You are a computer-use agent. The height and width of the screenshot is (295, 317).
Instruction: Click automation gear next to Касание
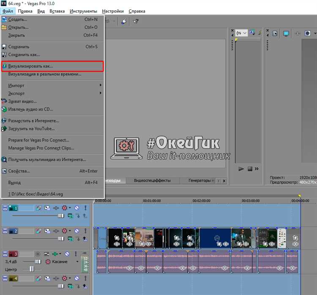(x=48, y=262)
